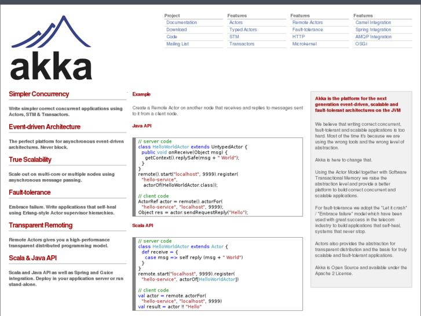
Task: Open the OSGi link
Action: [x=361, y=44]
